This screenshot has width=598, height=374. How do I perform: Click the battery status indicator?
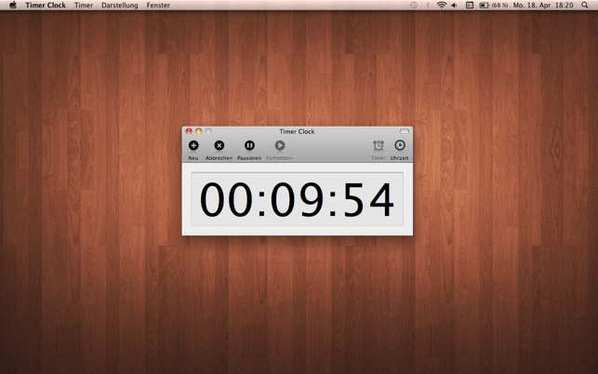[x=493, y=6]
